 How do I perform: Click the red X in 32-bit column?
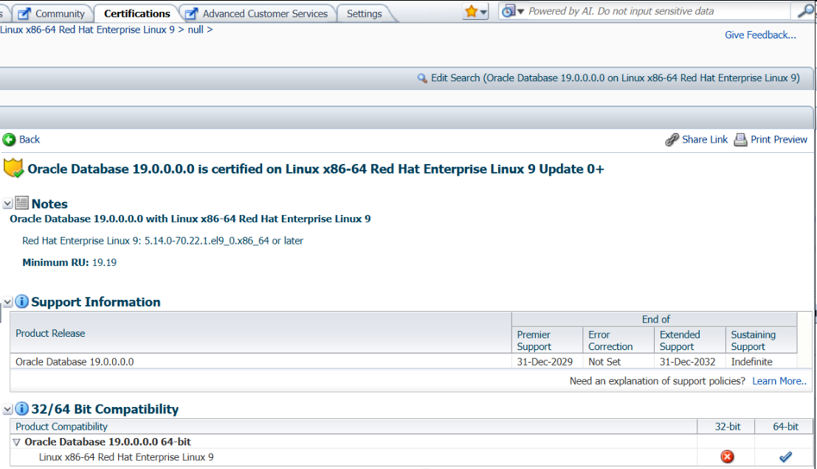[727, 456]
